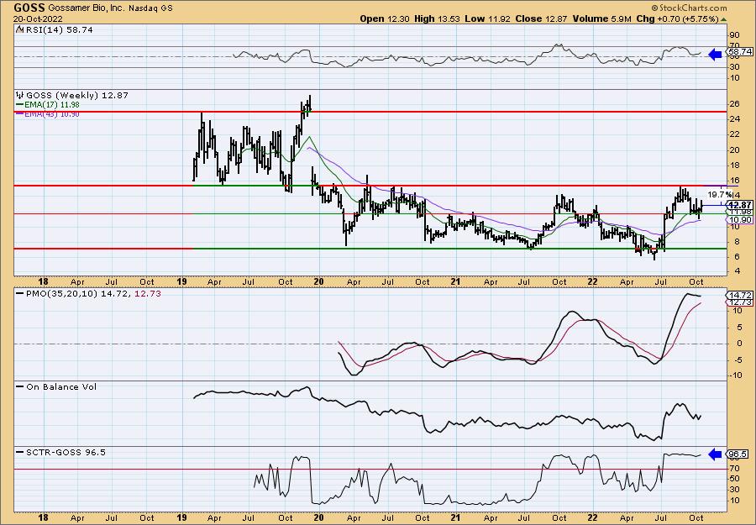Select the company name Gossamer Bio, Inc.

86,8
